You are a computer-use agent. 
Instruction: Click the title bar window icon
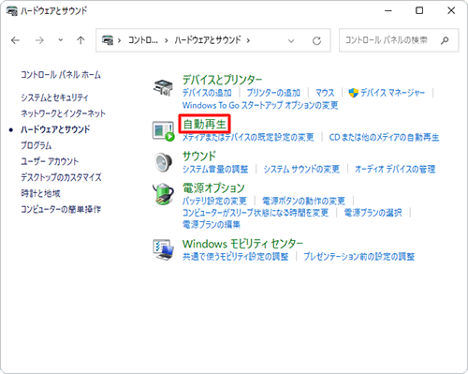(x=11, y=11)
